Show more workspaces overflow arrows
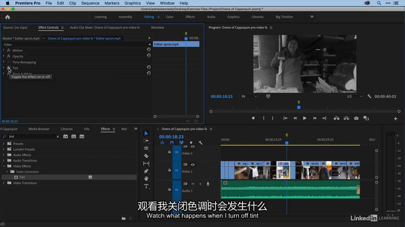This screenshot has width=405, height=227. 312,17
